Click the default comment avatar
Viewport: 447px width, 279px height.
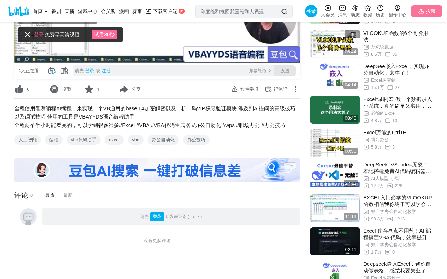point(28,217)
